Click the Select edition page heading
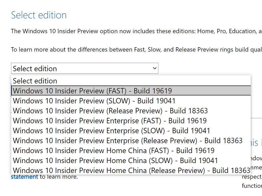This screenshot has width=262, height=196. (39, 15)
